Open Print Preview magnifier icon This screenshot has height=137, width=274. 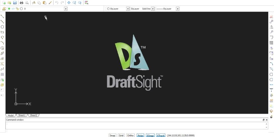pyautogui.click(x=27, y=3)
